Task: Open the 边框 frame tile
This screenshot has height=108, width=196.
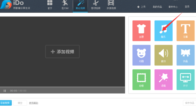Action: [x=142, y=80]
